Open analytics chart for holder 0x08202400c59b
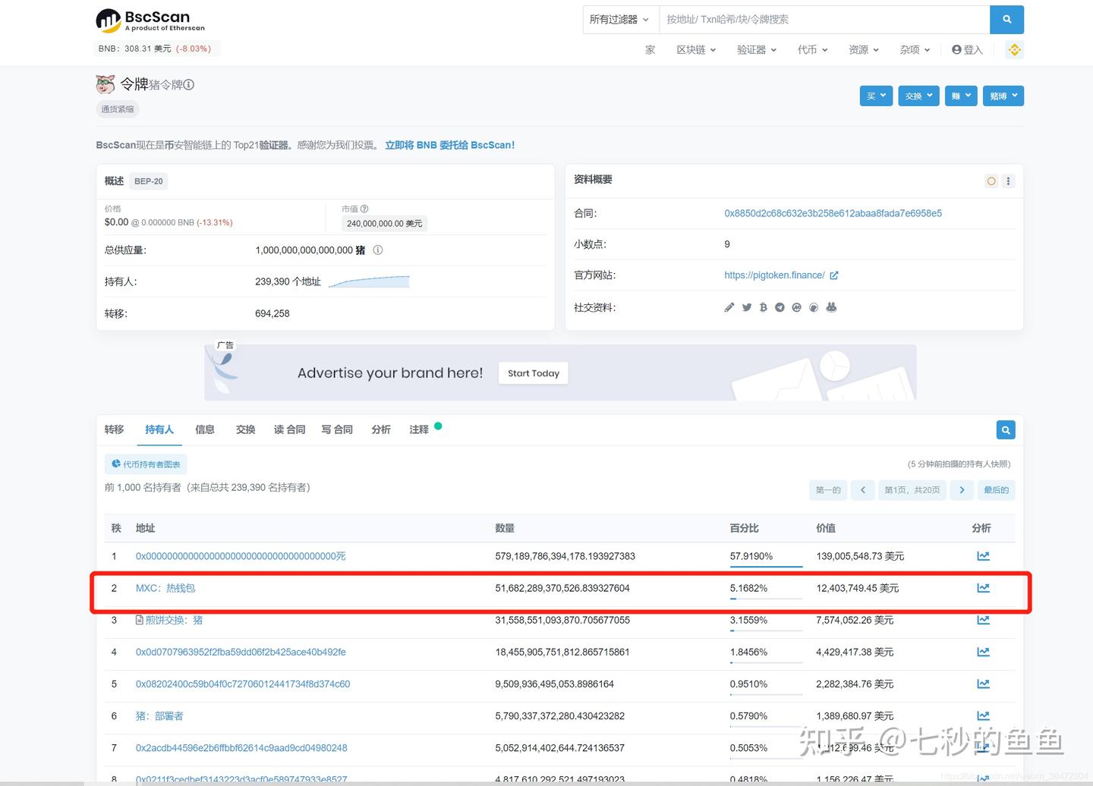Screen dimensions: 1093x786 point(983,684)
